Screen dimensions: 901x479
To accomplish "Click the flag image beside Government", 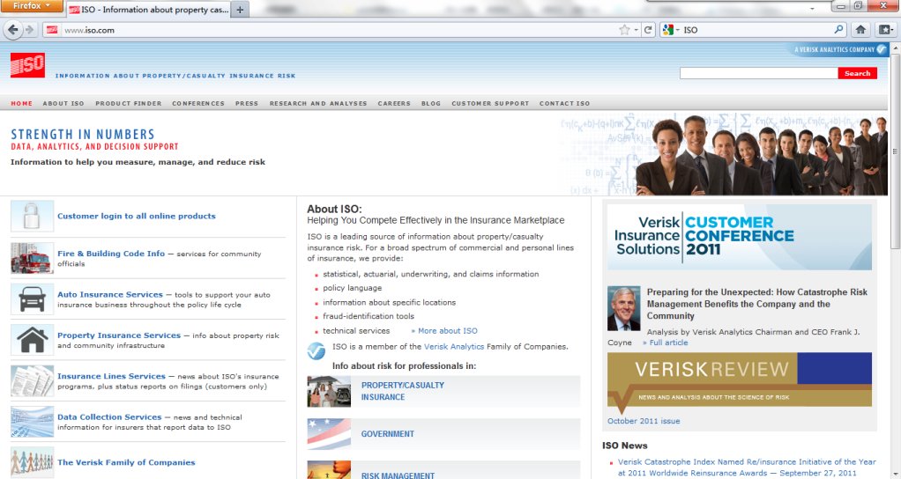I will (x=329, y=434).
